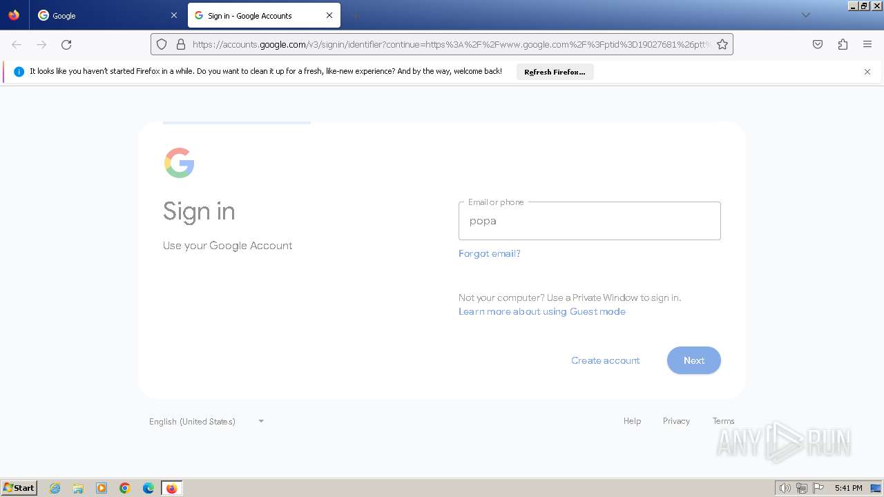Open the Action Center flag icon

point(818,488)
